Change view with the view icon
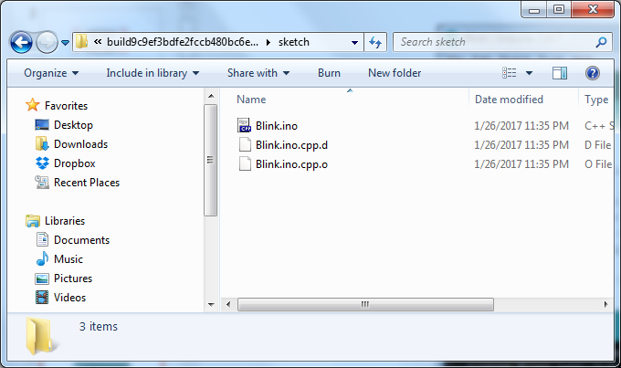 (x=510, y=73)
